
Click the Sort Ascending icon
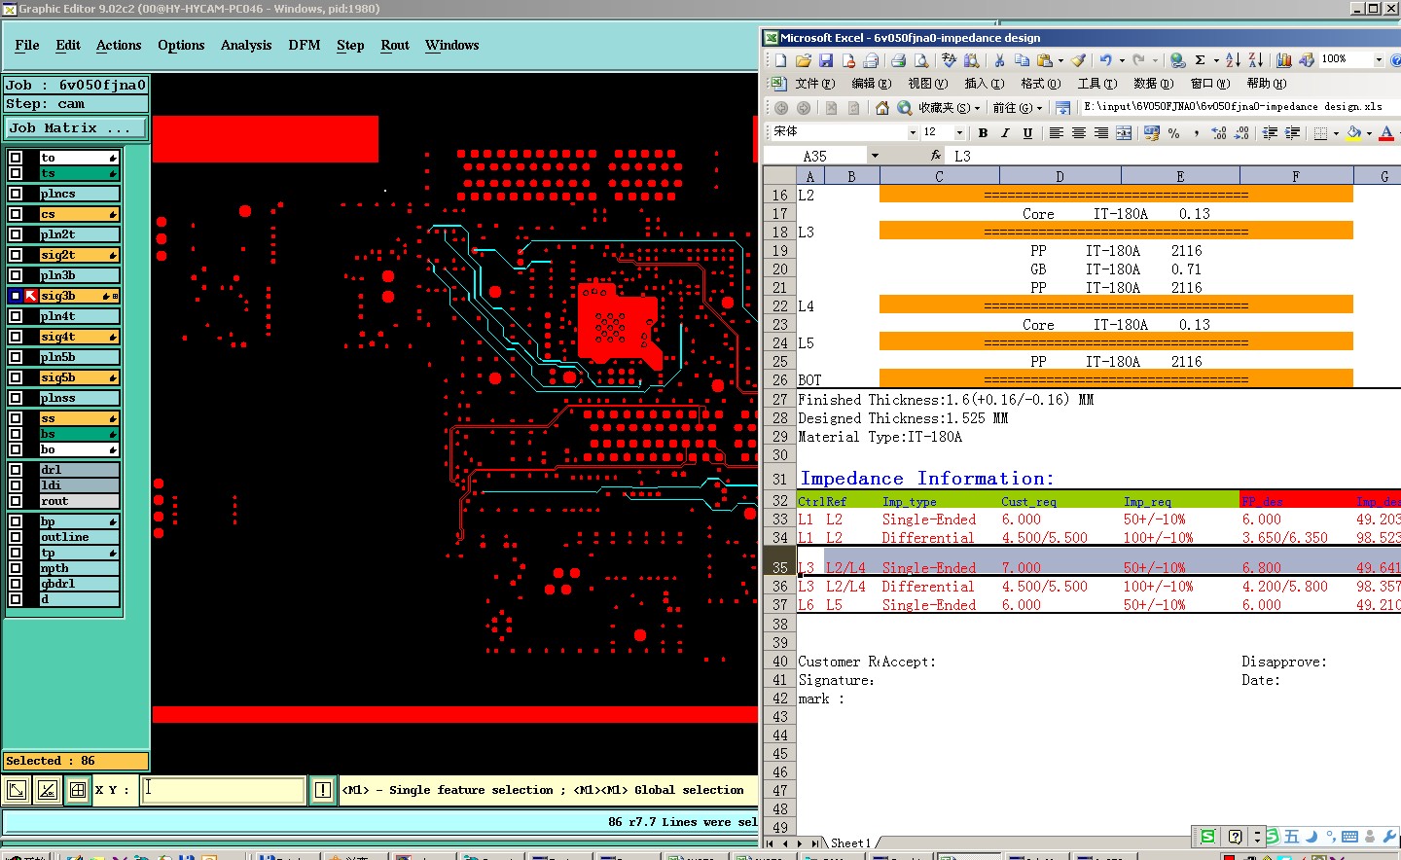click(x=1233, y=60)
